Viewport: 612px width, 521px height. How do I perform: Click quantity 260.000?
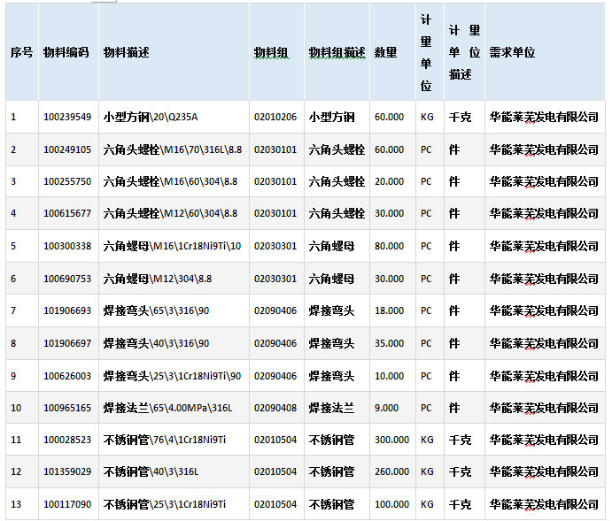[x=391, y=472]
